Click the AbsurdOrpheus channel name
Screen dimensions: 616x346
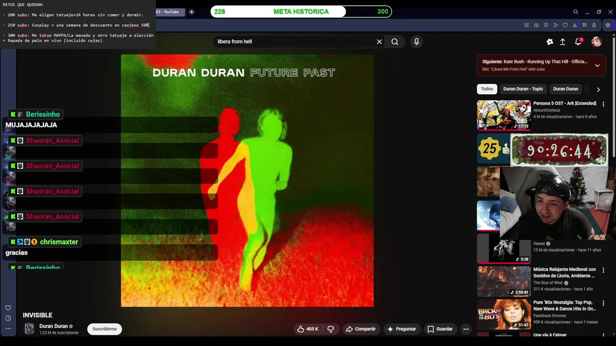pyautogui.click(x=547, y=110)
